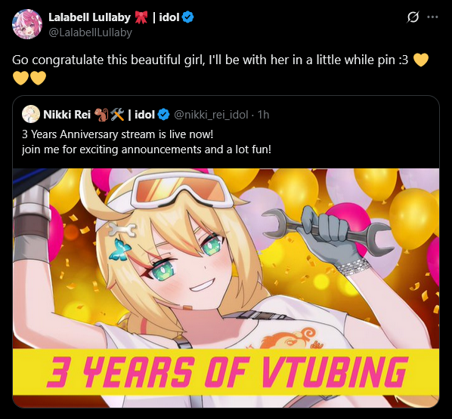Click the red ribbon emoji beside Lullaby

pyautogui.click(x=141, y=17)
